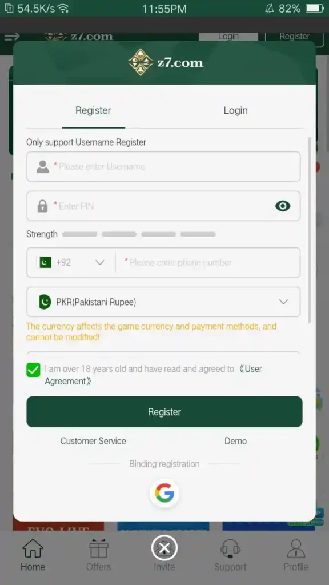Toggle PIN visibility with the eye icon
The image size is (329, 585).
click(x=283, y=206)
